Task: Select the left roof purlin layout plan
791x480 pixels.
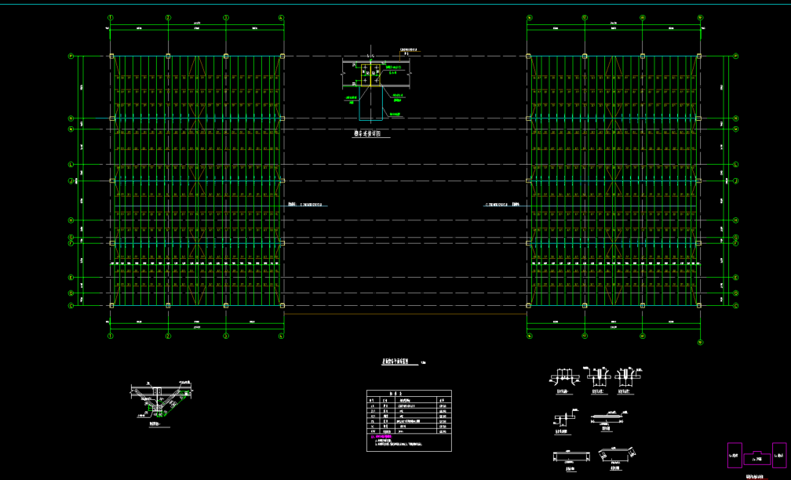Action: 196,180
